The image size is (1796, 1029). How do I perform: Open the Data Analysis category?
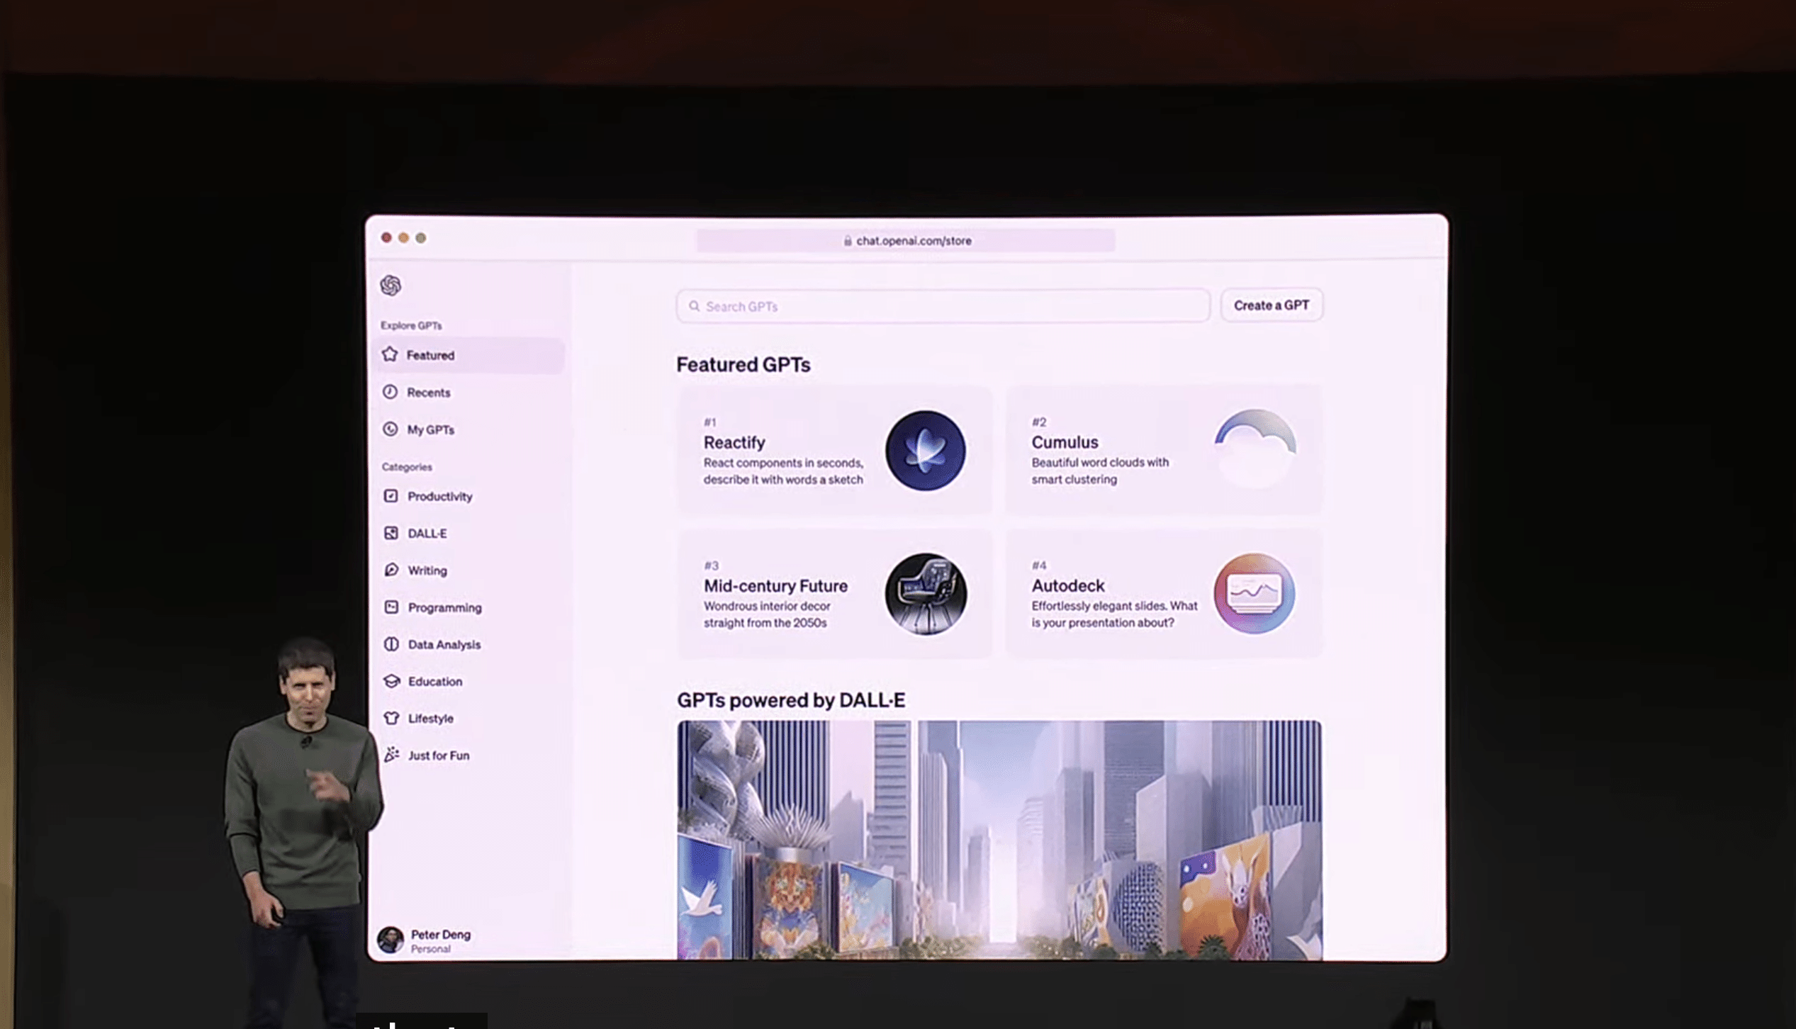pos(444,644)
